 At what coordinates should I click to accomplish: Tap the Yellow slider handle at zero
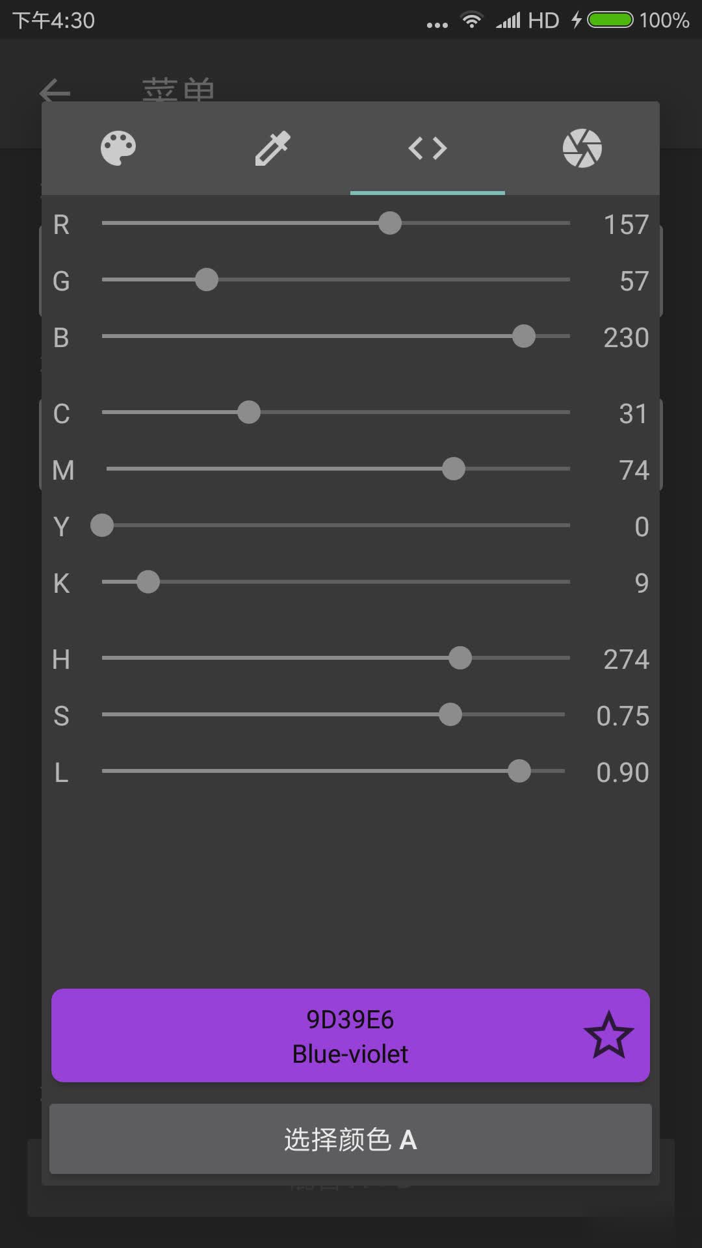click(x=102, y=525)
